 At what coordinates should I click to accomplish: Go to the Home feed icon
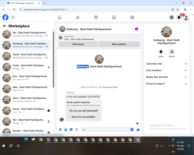tap(59, 17)
